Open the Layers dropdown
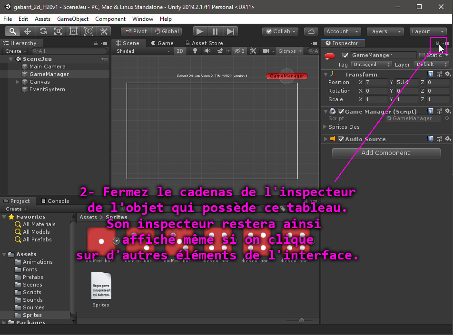This screenshot has width=453, height=335. (384, 31)
